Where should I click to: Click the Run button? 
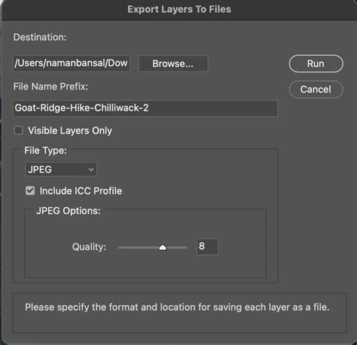(x=316, y=64)
